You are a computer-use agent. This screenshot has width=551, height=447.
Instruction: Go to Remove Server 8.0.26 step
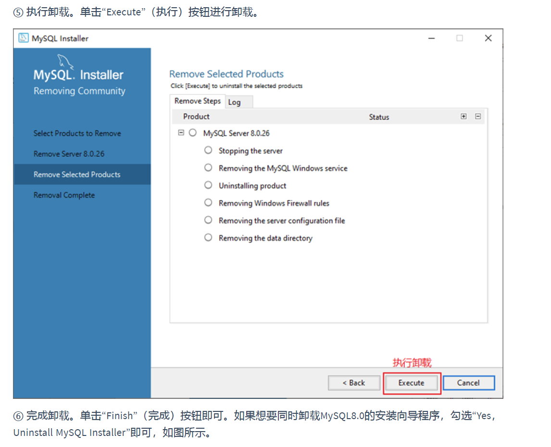point(69,153)
